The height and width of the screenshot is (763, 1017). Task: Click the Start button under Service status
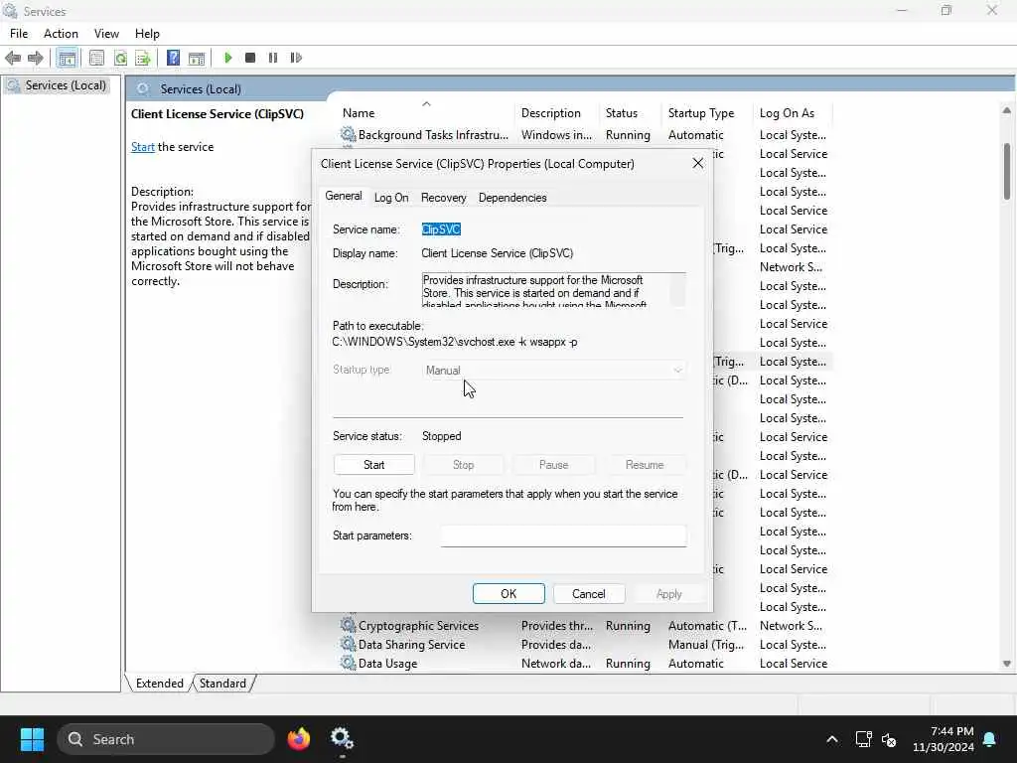pos(374,465)
